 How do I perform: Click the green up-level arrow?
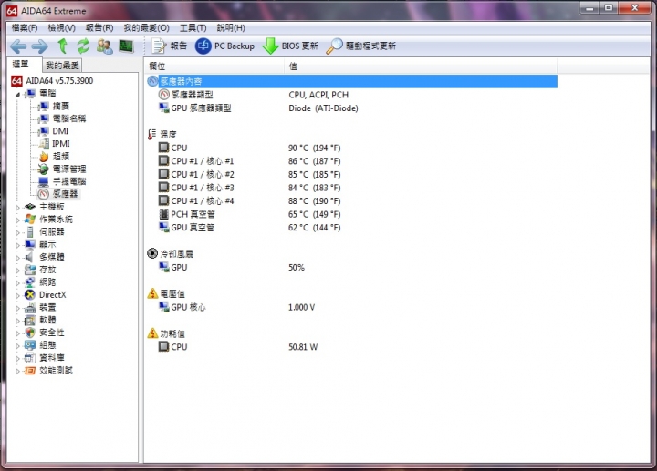pyautogui.click(x=62, y=46)
